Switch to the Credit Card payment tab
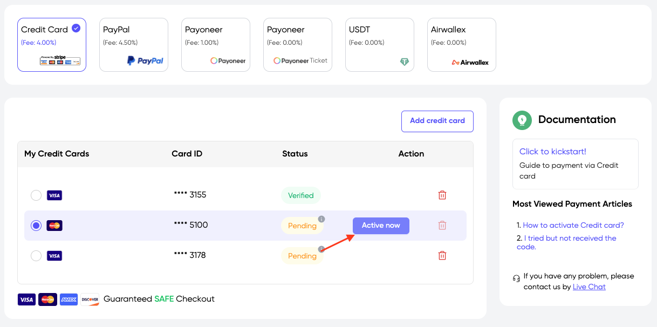 point(51,44)
